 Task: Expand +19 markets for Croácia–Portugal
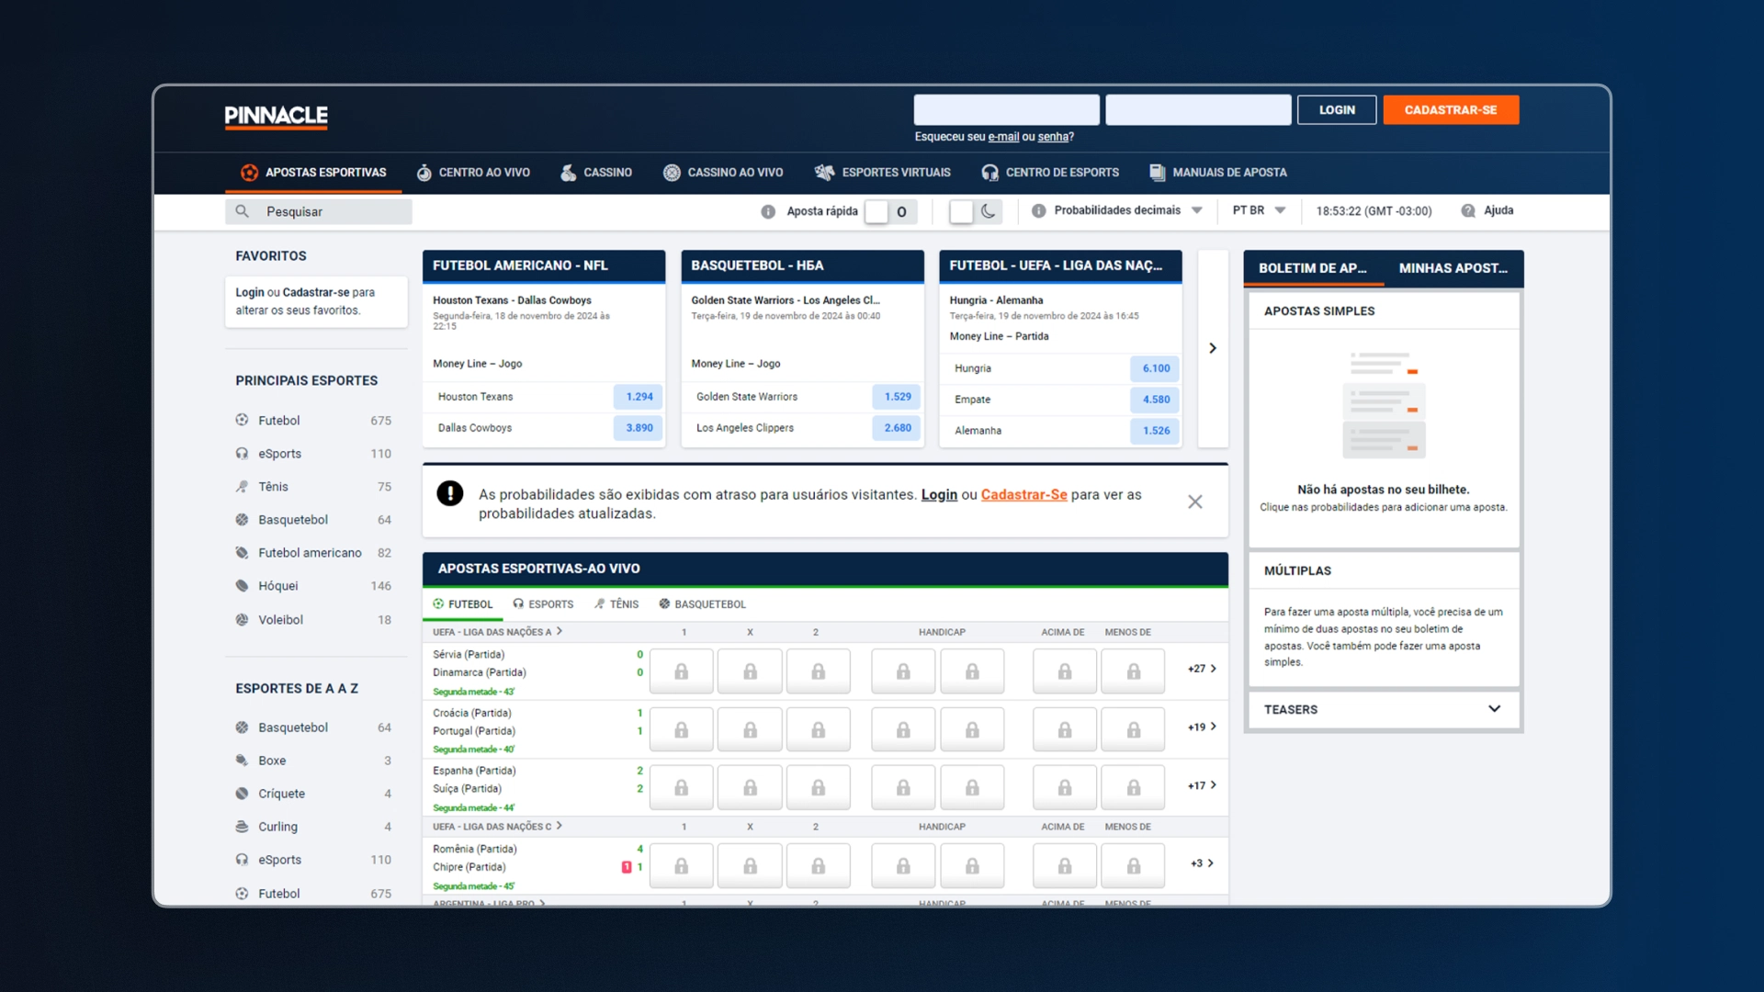(1202, 727)
